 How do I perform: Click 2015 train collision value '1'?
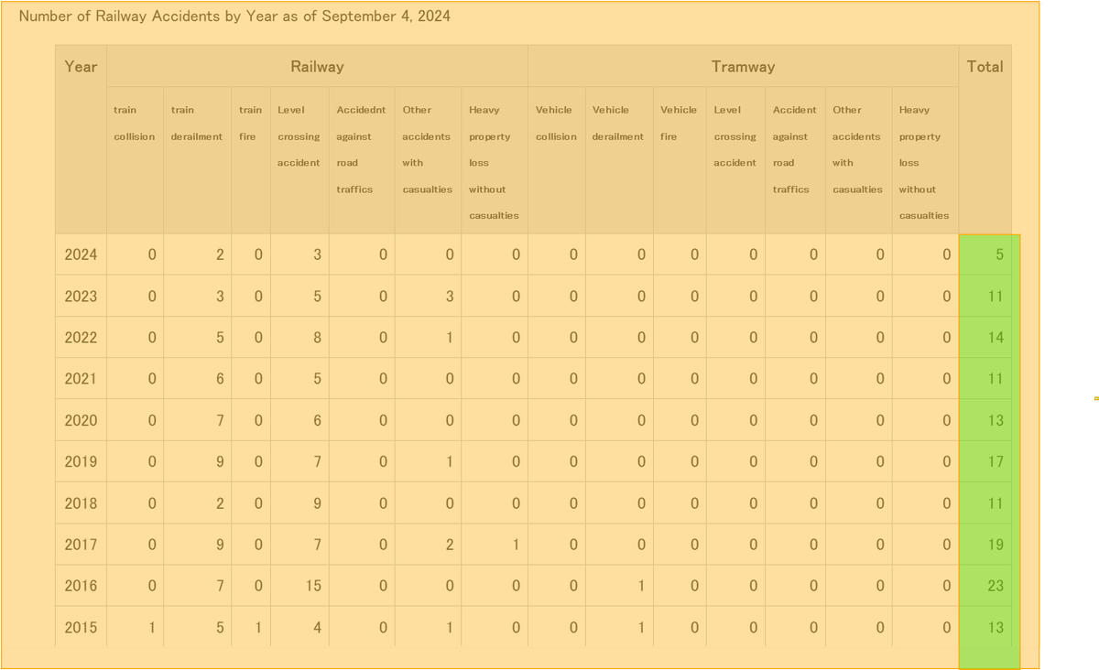[x=152, y=628]
